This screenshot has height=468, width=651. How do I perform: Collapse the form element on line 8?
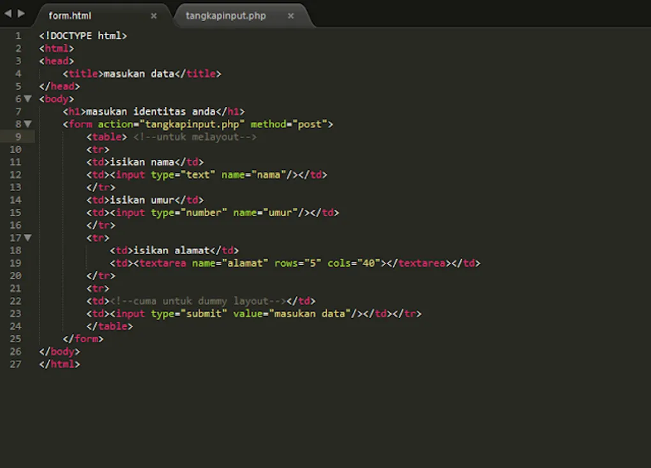[x=27, y=124]
